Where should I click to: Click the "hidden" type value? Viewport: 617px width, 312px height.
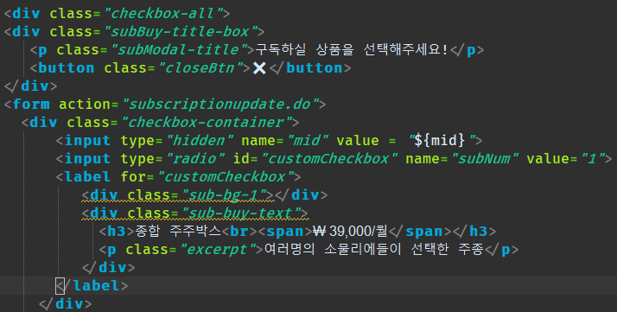200,141
